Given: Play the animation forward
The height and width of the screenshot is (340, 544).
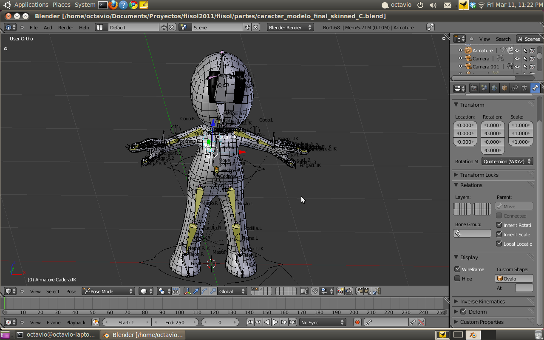Looking at the screenshot, I should 275,323.
